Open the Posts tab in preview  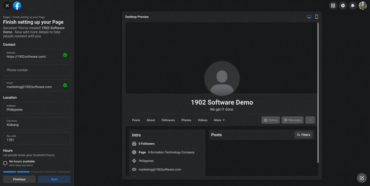136,120
